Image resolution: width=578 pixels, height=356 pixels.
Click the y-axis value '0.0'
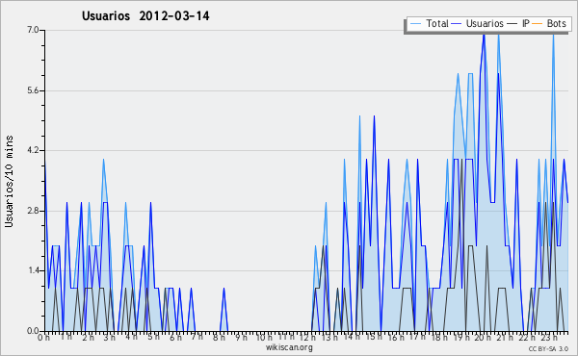(33, 331)
